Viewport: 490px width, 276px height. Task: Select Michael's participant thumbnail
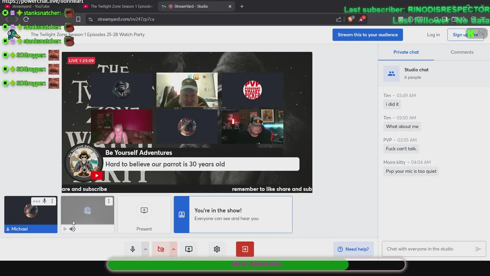[x=31, y=215]
